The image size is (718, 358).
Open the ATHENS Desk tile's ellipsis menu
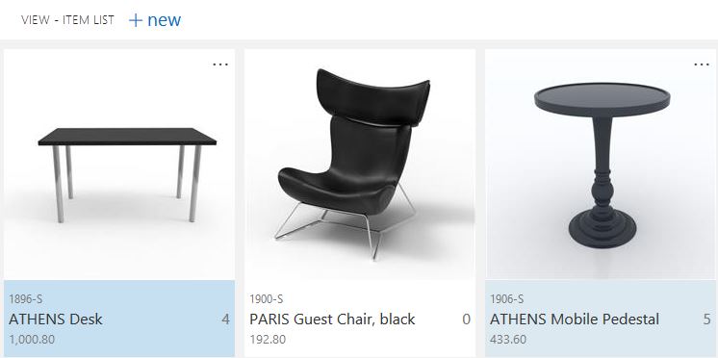pyautogui.click(x=220, y=64)
